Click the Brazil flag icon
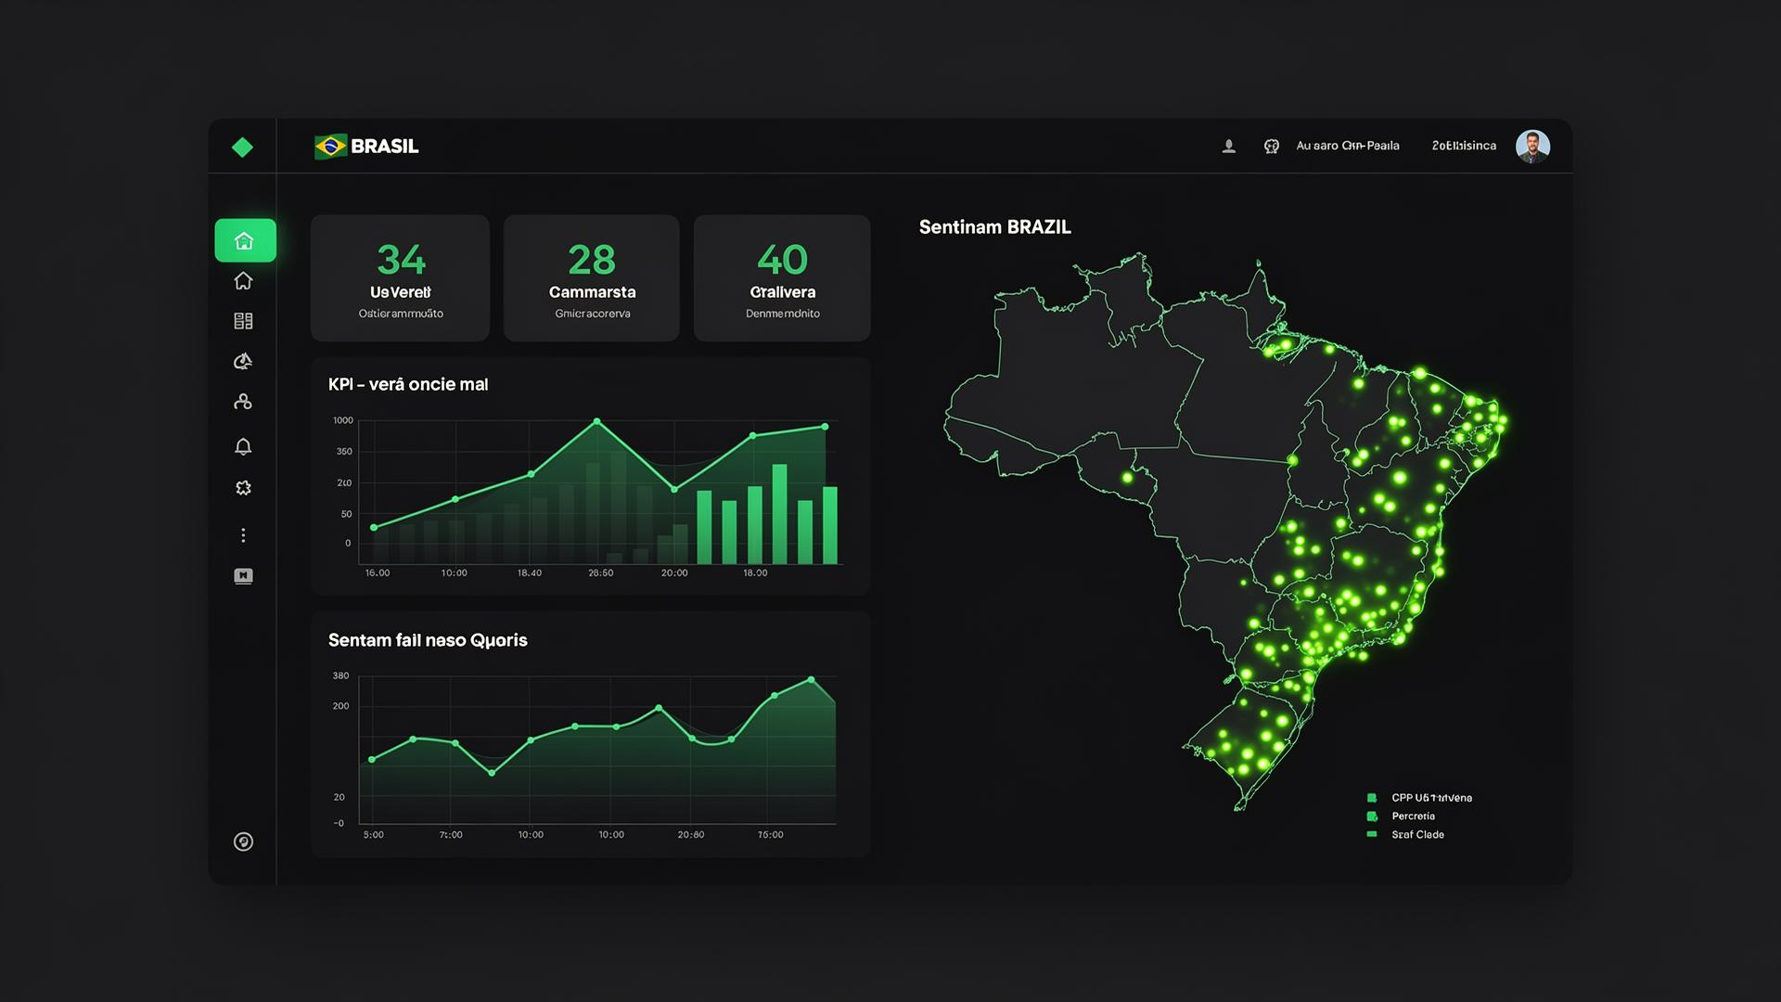Image resolution: width=1781 pixels, height=1002 pixels. pos(330,146)
